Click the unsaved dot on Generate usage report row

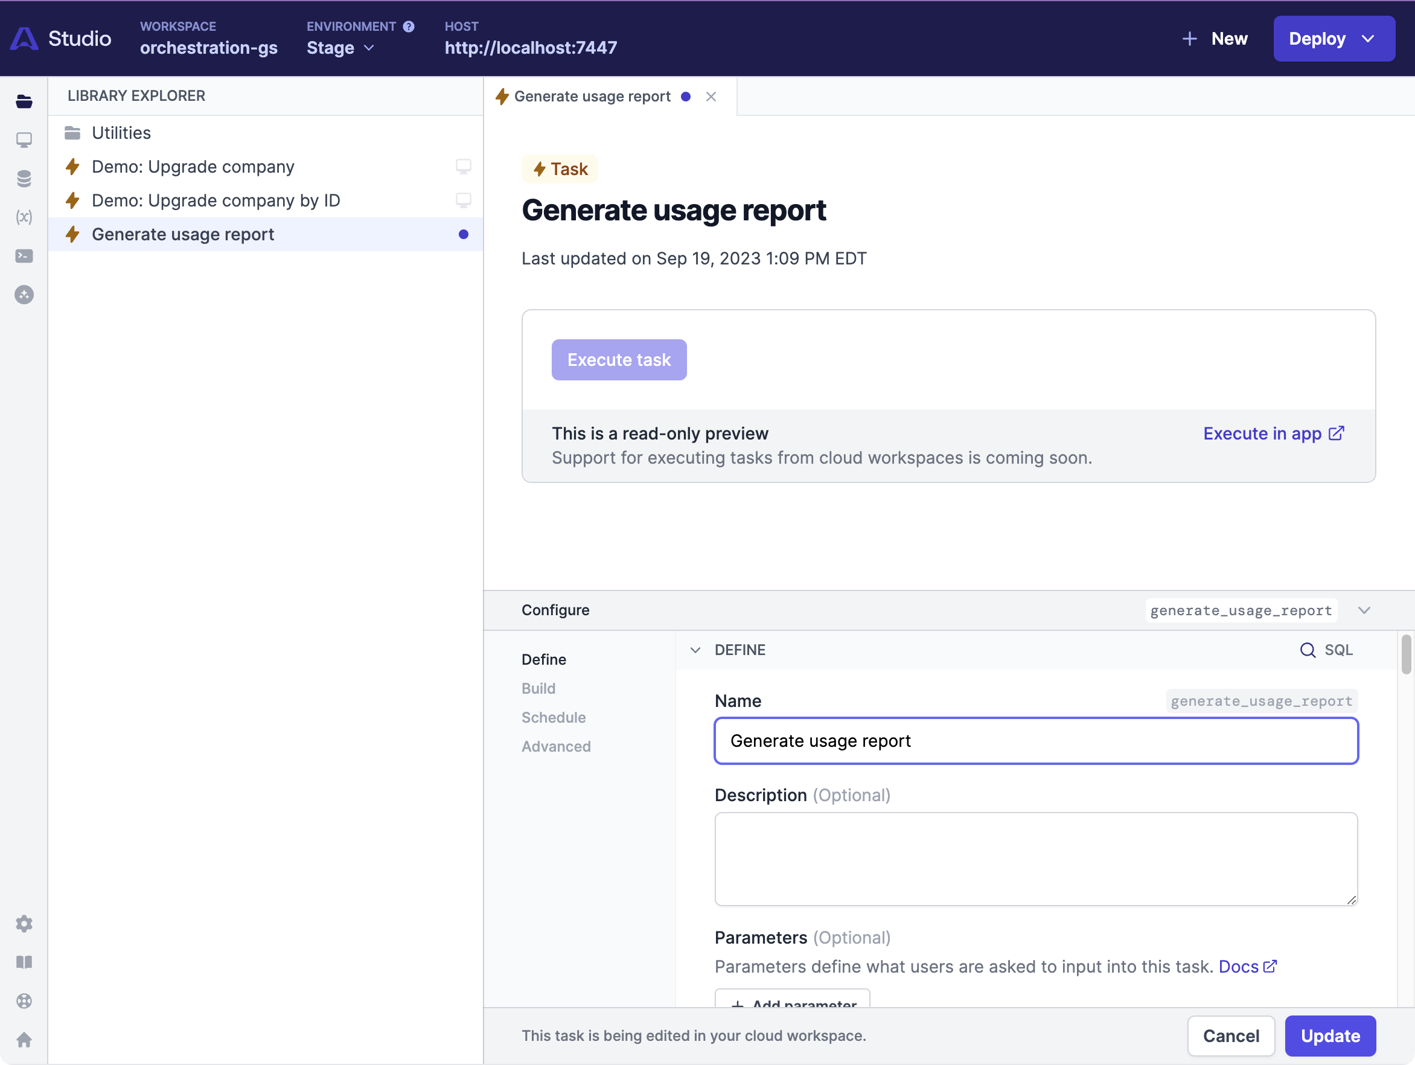tap(463, 235)
